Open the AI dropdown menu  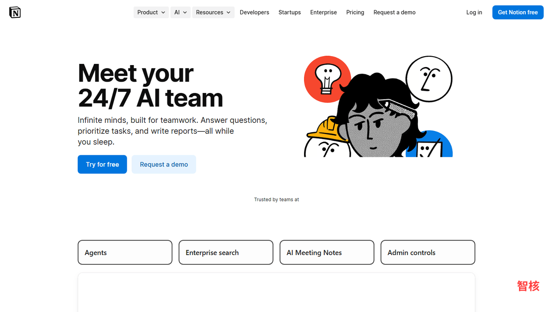tap(181, 13)
